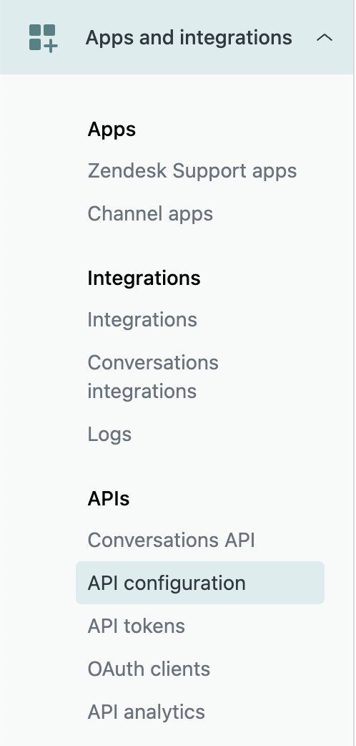
Task: Click the Apps and integrations grid-plus icon
Action: coord(44,37)
